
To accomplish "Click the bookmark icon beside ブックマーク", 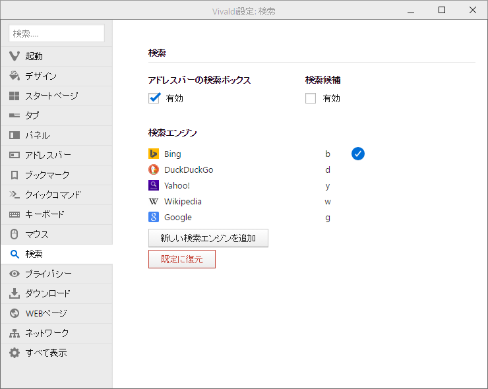I will [15, 175].
